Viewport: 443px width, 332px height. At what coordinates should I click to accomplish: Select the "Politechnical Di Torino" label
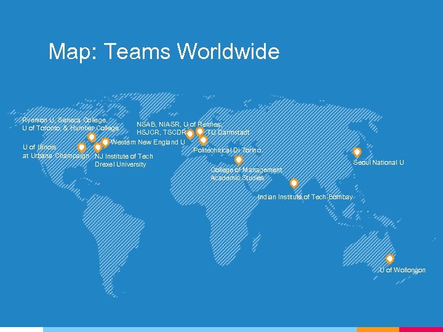coord(227,150)
